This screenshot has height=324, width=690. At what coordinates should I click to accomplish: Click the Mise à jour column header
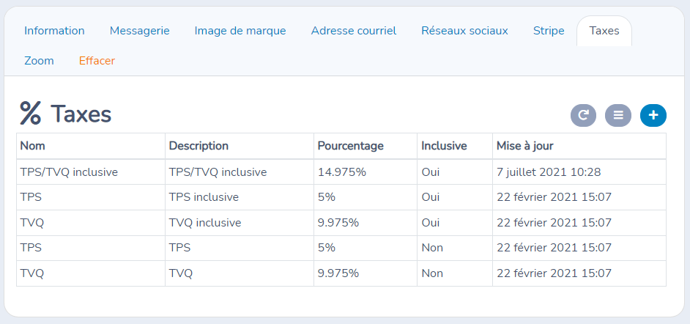point(579,146)
